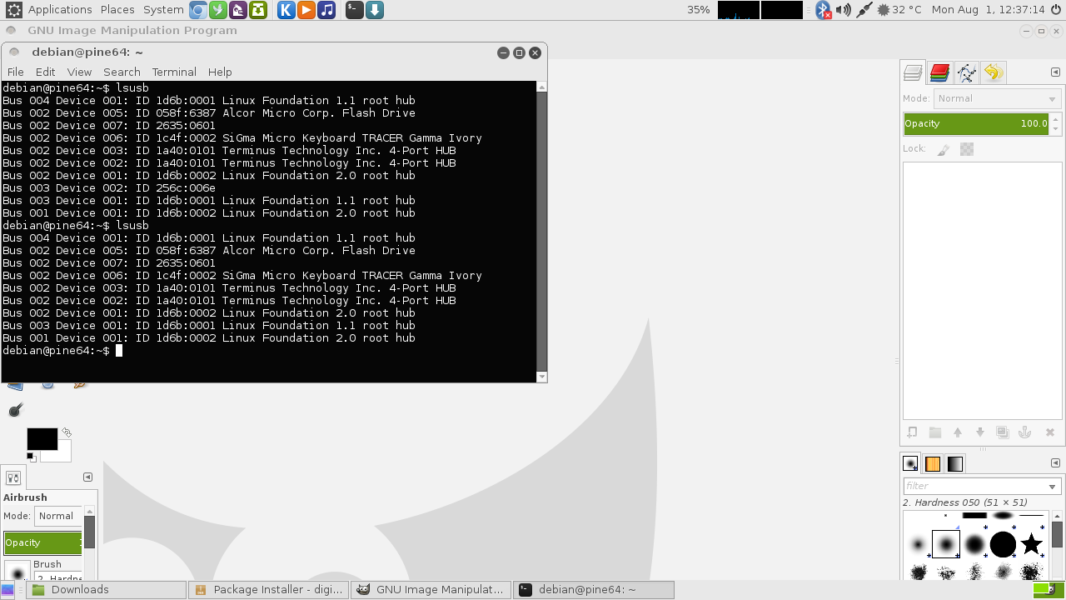
Task: Swap foreground and background colors arrow
Action: [x=67, y=432]
